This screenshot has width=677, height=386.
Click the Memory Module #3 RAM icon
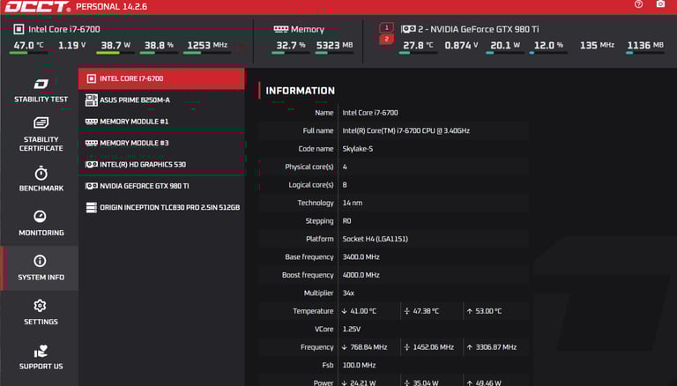point(91,143)
